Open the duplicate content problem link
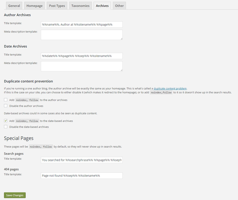This screenshot has width=238, height=200. click(x=170, y=88)
